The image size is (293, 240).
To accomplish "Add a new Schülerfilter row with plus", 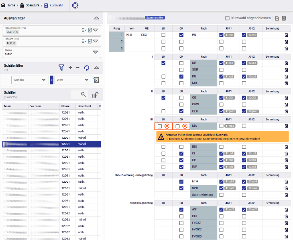I will pyautogui.click(x=71, y=68).
